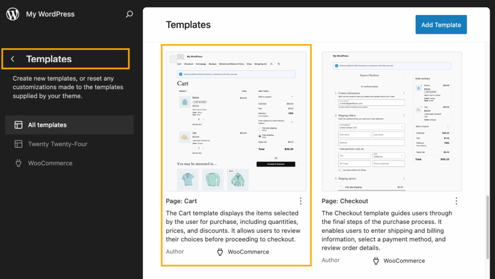Click the sidebar description about creating templates
495x279 pixels.
click(x=68, y=87)
